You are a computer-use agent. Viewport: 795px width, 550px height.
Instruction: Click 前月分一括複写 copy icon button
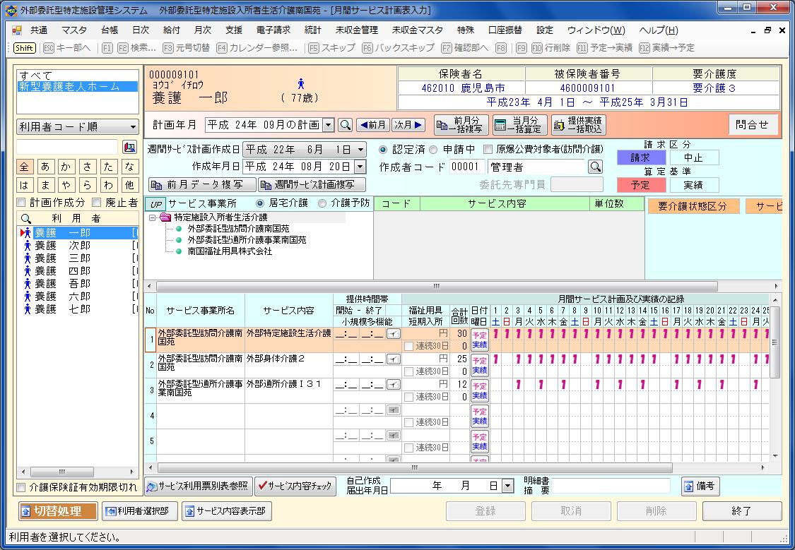[x=461, y=125]
